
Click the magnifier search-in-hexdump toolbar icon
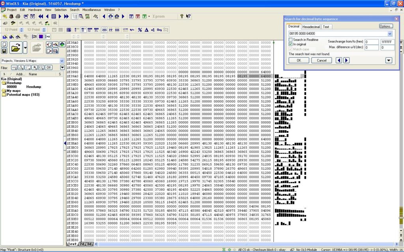[x=81, y=17]
